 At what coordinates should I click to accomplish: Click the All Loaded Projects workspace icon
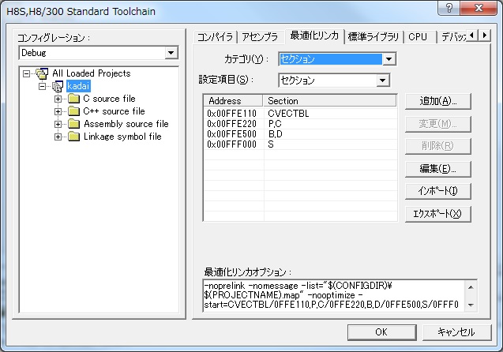(43, 73)
